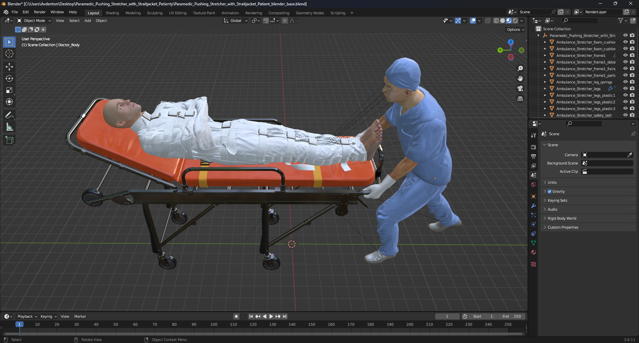Toggle snapping magnet
This screenshot has width=639, height=343.
[266, 21]
